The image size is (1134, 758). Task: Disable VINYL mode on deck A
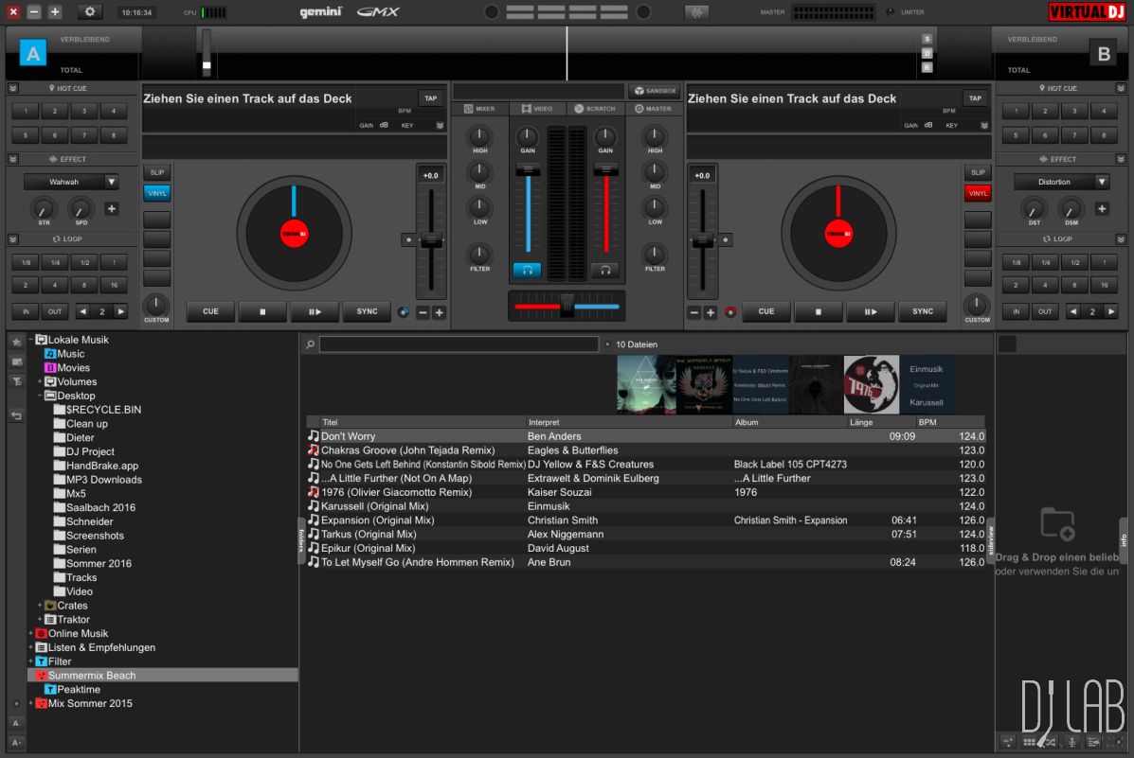(x=155, y=192)
